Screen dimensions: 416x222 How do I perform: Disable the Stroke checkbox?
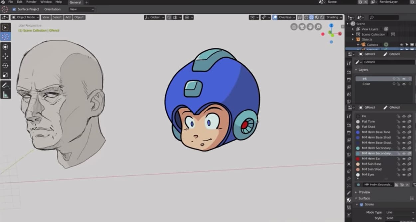(x=361, y=204)
